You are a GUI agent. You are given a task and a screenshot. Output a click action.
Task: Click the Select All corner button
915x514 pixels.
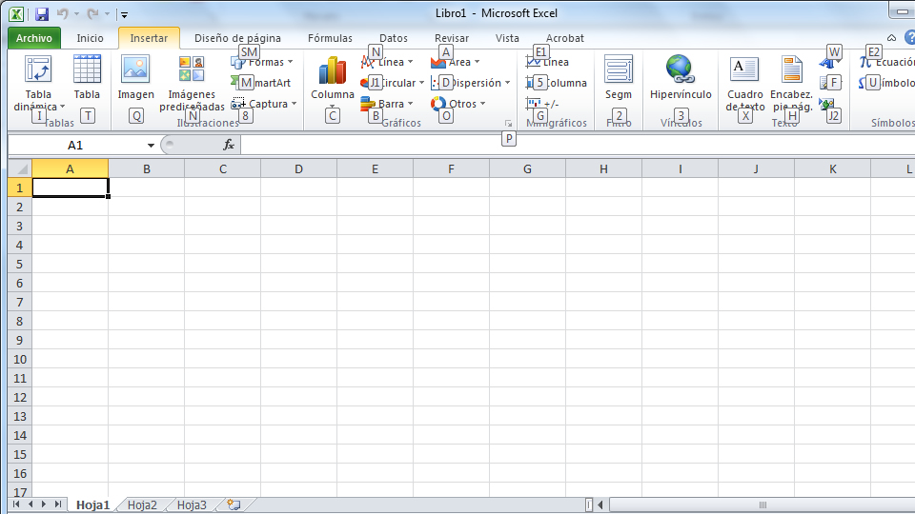pyautogui.click(x=20, y=169)
